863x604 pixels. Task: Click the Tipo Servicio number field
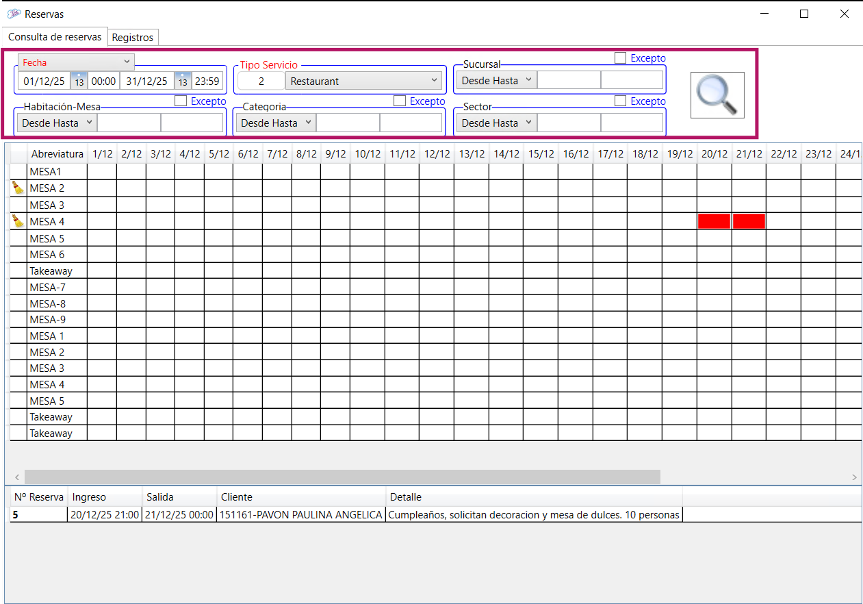[261, 81]
